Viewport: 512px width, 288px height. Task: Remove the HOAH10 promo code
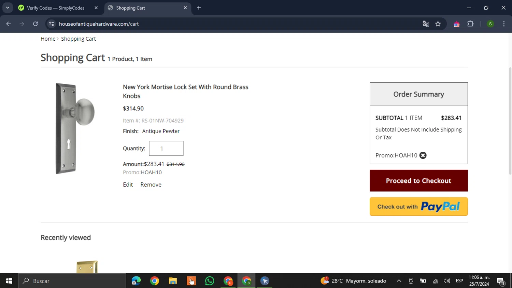click(x=423, y=155)
